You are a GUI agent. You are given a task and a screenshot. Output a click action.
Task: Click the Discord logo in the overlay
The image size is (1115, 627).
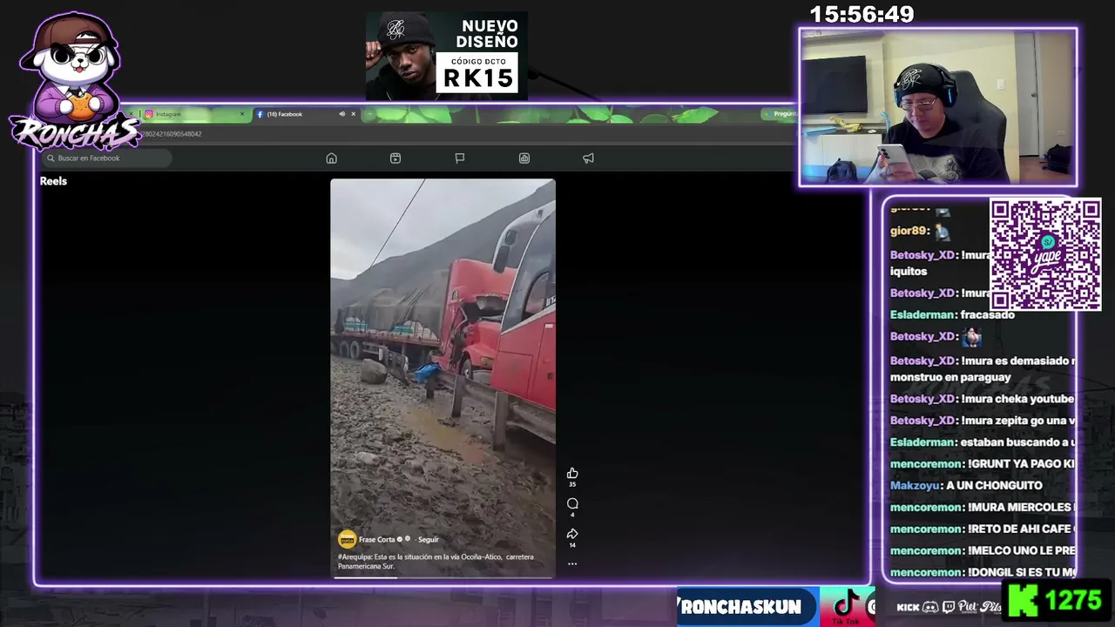click(x=930, y=607)
